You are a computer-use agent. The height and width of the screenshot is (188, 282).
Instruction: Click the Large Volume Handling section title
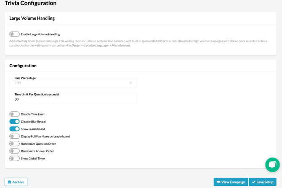pos(32,18)
